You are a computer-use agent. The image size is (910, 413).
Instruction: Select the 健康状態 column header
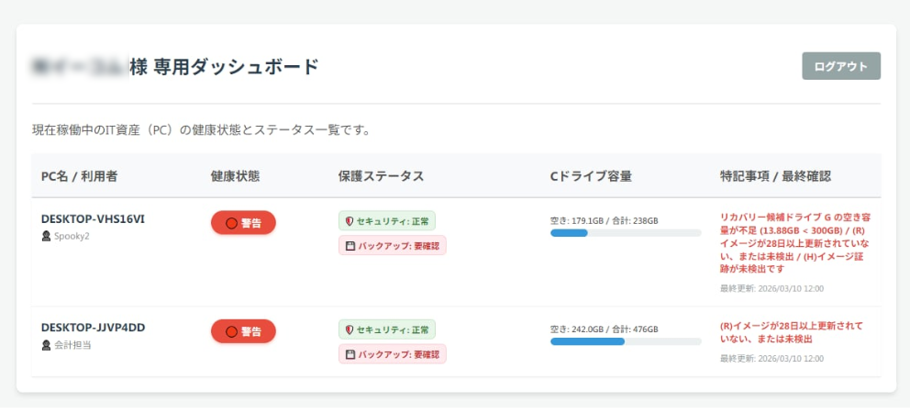click(235, 176)
